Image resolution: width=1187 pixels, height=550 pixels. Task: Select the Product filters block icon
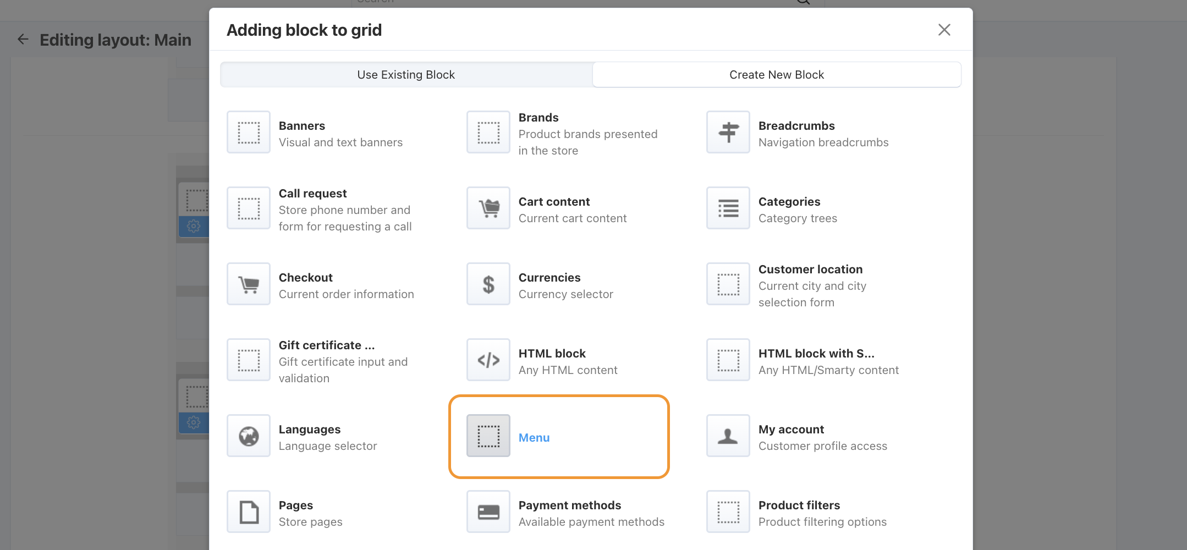pos(728,512)
